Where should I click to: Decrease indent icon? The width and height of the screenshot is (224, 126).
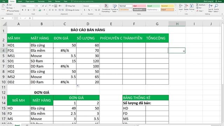(x=59, y=10)
